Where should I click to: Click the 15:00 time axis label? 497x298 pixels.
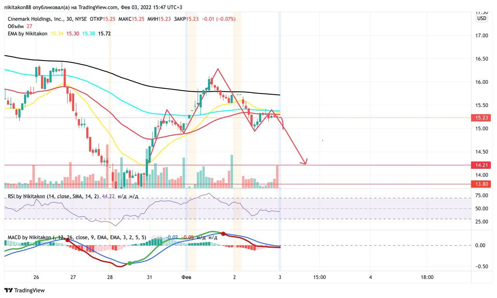(x=320, y=277)
